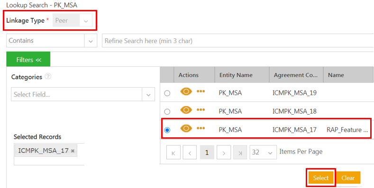Image resolution: width=374 pixels, height=188 pixels.
Task: Sort by Agreement Code column header
Action: (x=296, y=75)
